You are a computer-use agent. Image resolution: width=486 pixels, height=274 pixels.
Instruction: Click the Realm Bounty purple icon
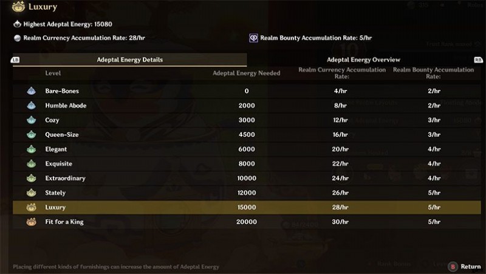click(x=253, y=38)
